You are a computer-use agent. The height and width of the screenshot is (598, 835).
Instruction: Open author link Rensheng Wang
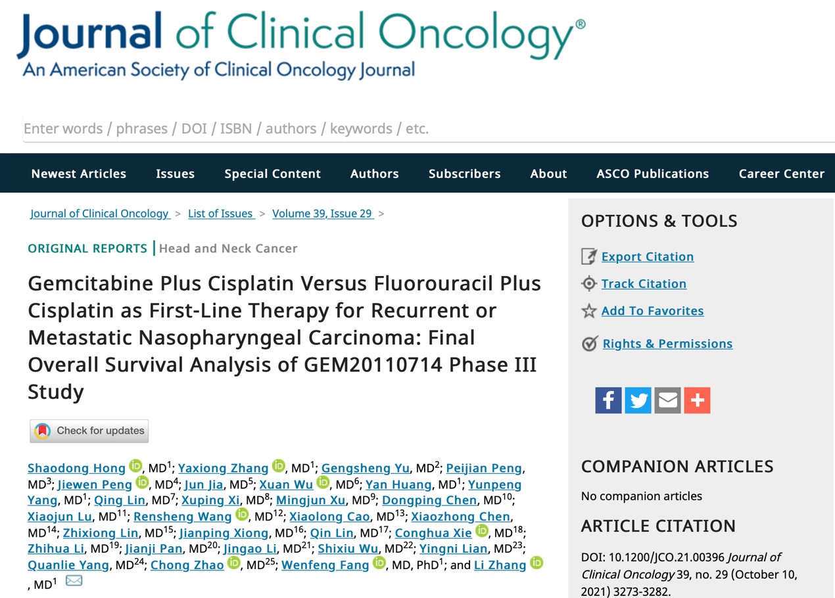[183, 517]
